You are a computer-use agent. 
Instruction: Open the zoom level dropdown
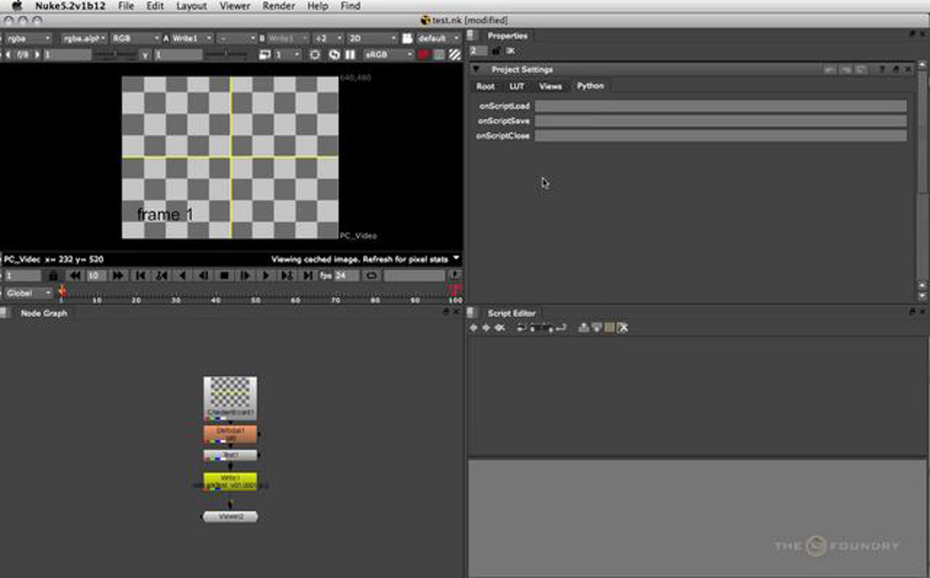pos(328,38)
